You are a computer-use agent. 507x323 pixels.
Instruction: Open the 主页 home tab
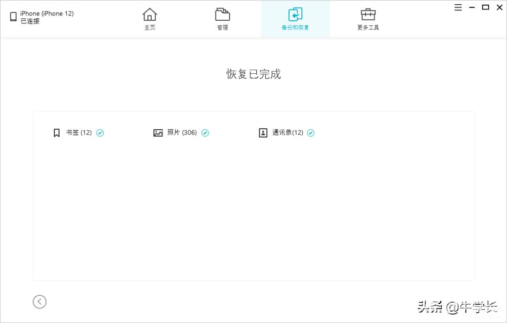(150, 19)
